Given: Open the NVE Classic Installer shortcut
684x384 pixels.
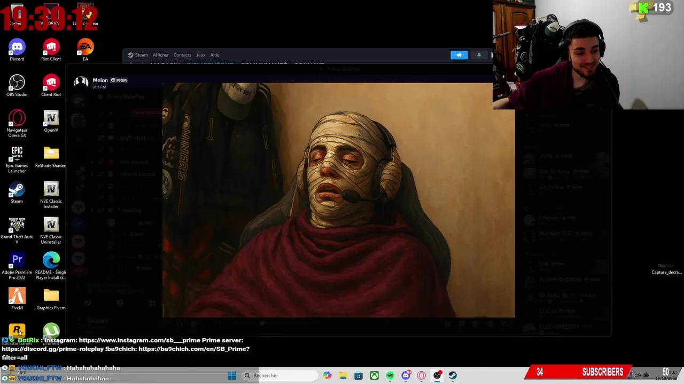Looking at the screenshot, I should click(x=51, y=195).
